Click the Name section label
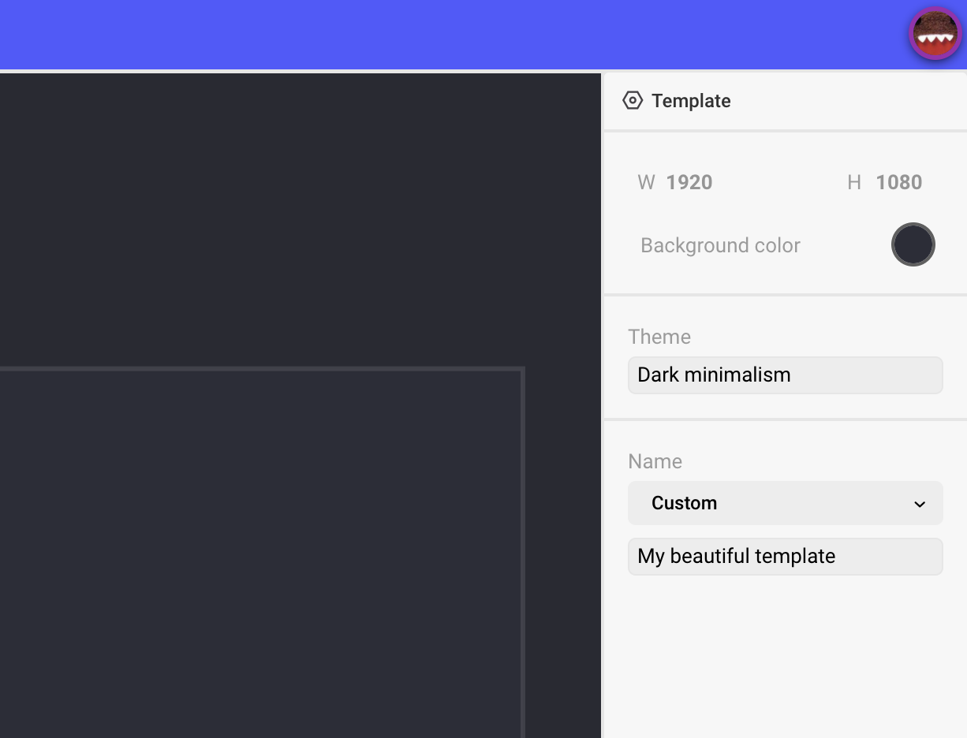 click(655, 461)
